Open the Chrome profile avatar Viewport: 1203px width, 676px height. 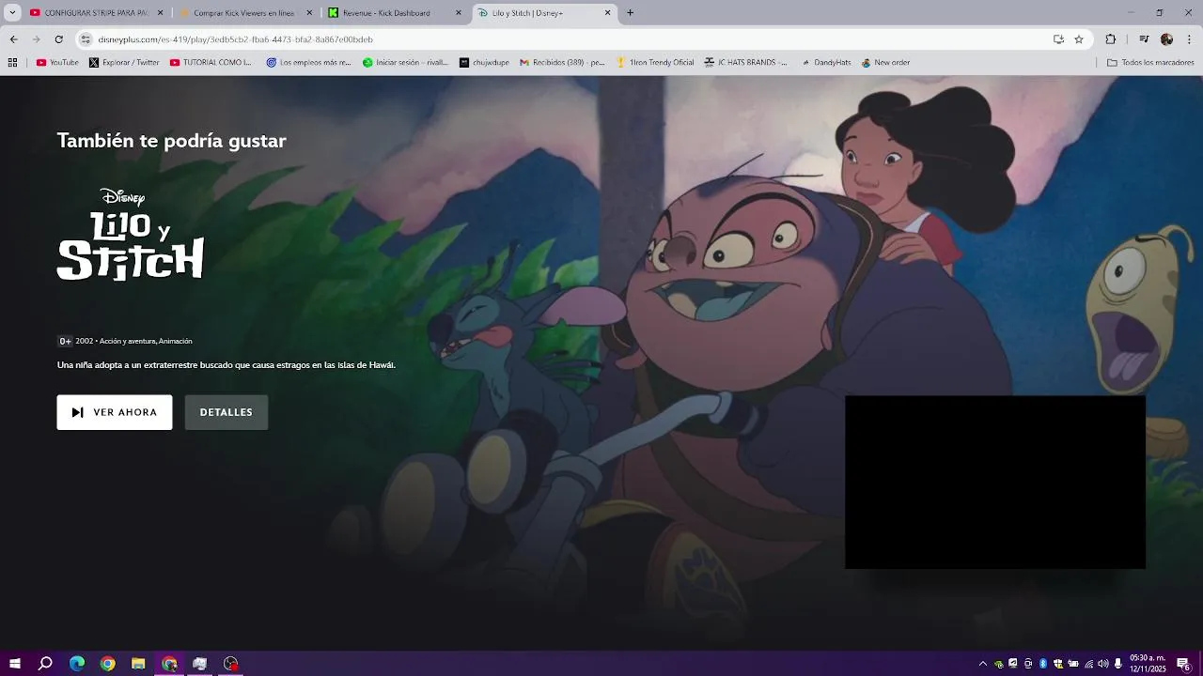[1166, 39]
